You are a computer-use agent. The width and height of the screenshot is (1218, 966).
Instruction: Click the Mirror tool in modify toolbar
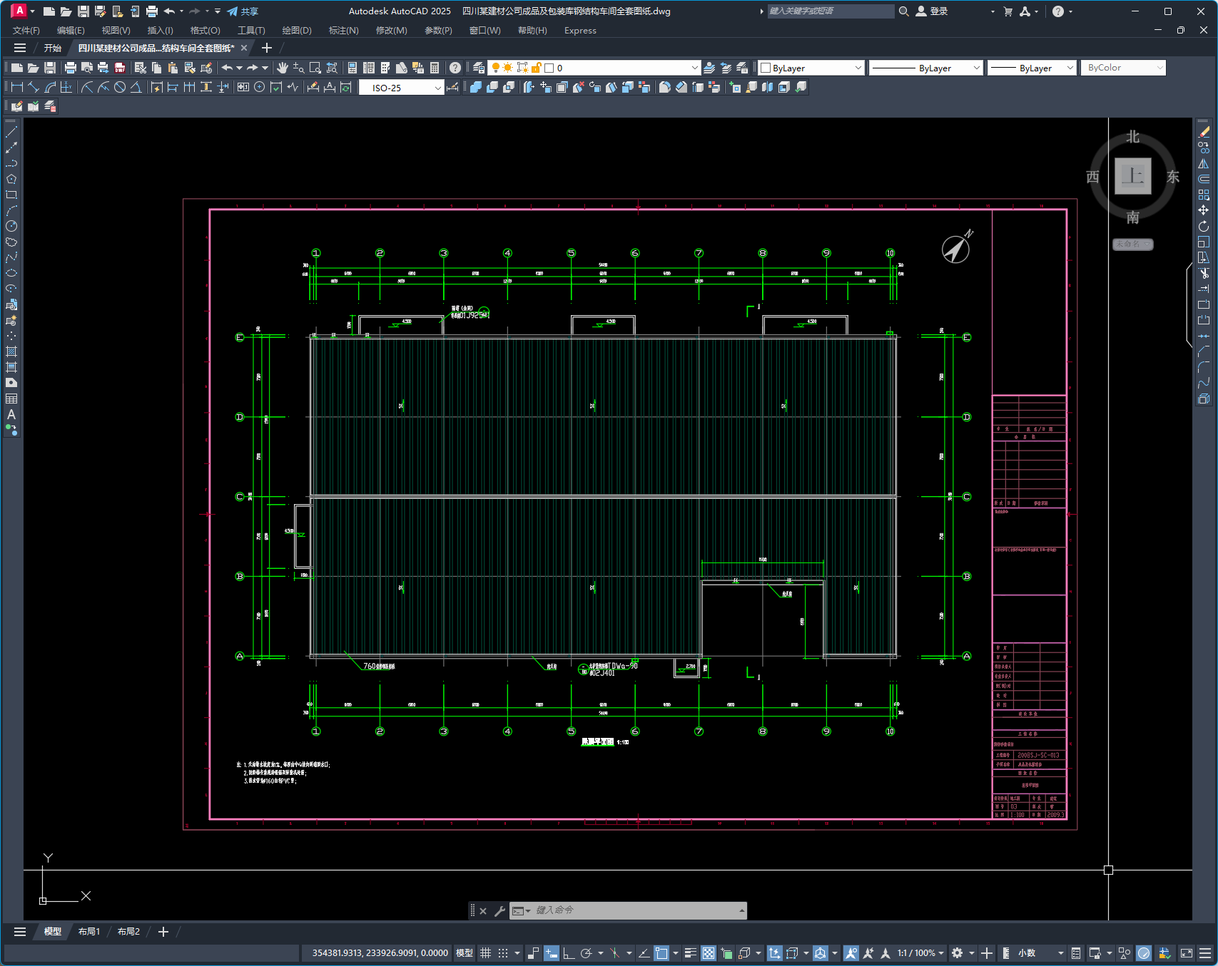(x=1204, y=163)
